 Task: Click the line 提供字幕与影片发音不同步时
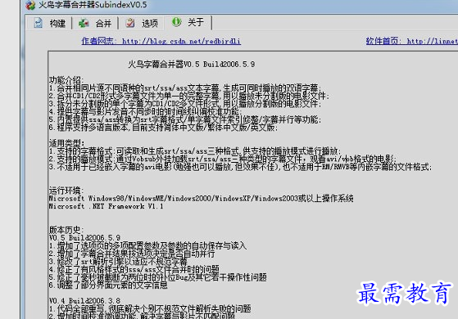[145, 111]
